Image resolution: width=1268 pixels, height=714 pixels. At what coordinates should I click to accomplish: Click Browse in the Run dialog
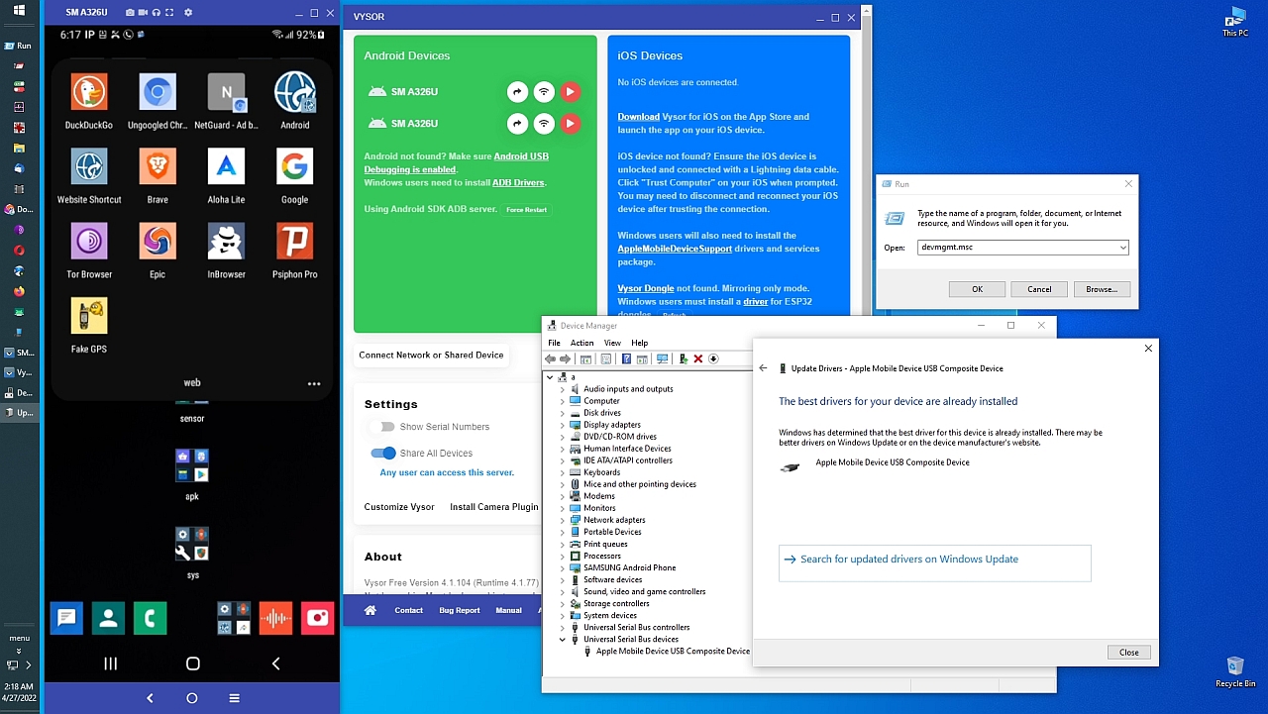click(1102, 289)
